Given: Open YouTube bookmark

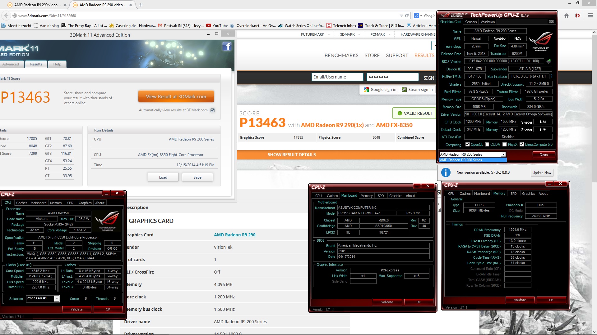Looking at the screenshot, I should [217, 26].
